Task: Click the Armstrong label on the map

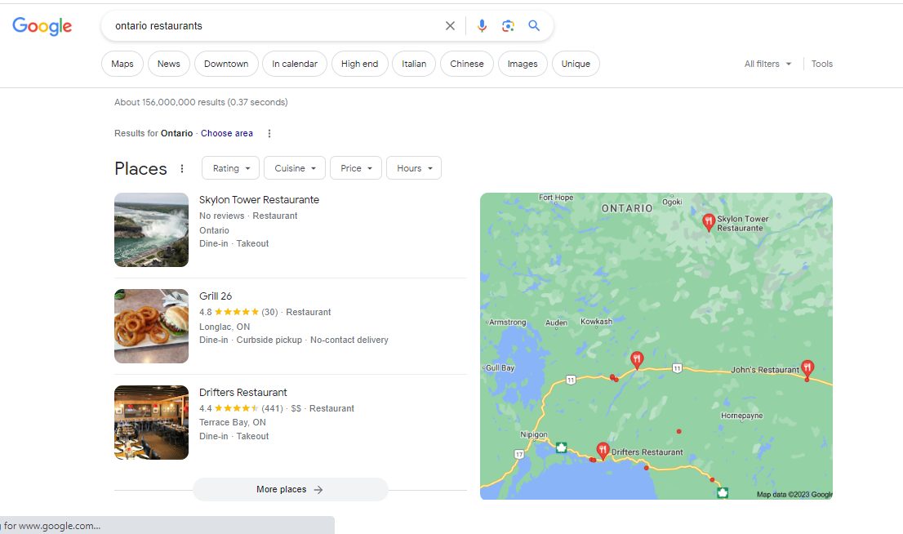Action: 507,322
